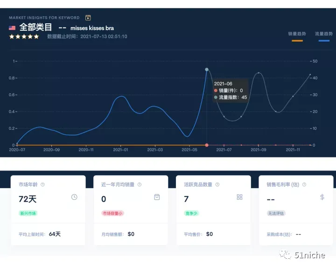Viewport: 336px width, 269px height.
Task: Click the dollar icon in the margin card
Action: click(x=322, y=197)
